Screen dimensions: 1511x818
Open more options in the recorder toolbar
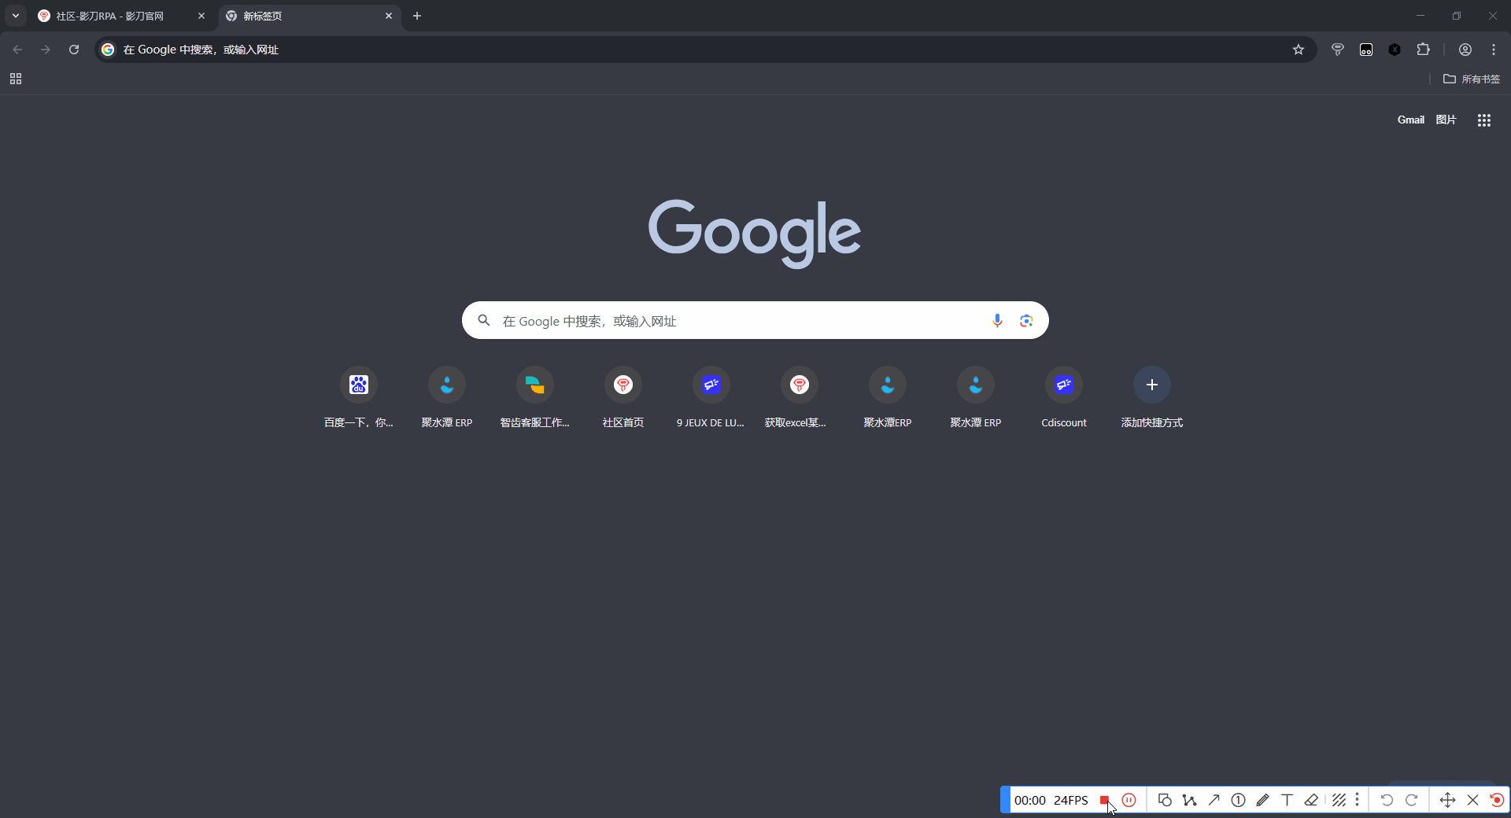coord(1357,800)
